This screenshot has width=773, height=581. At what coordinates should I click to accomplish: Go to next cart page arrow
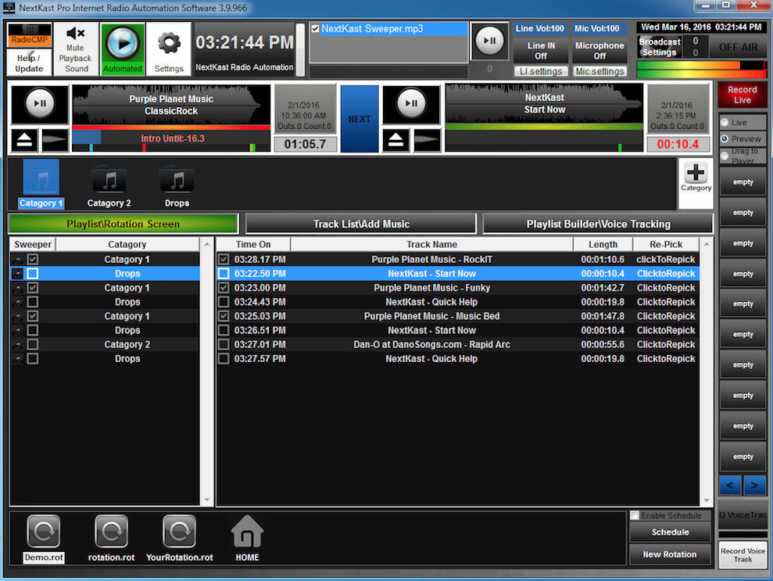755,486
